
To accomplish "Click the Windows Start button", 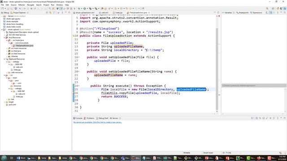I will [4, 158].
